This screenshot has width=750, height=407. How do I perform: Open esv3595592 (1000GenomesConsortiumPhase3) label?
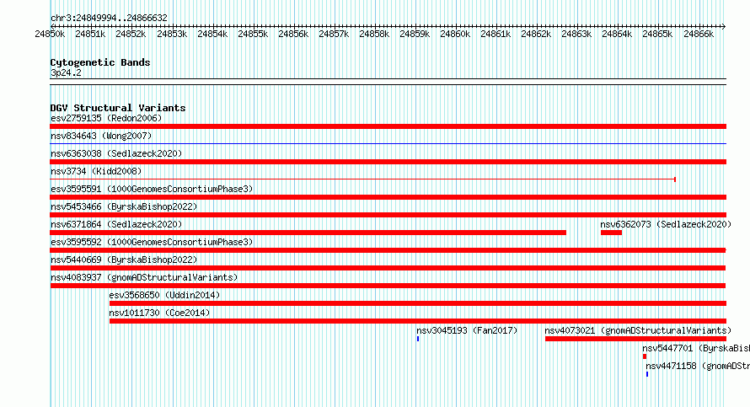point(152,242)
